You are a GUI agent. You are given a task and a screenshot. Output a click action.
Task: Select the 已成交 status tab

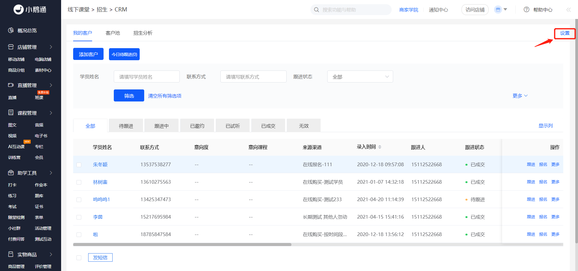tap(268, 126)
